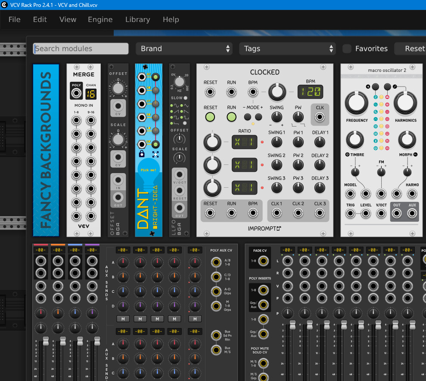The image size is (426, 381).
Task: Click the PW 2 knob on Clocked
Action: (298, 165)
